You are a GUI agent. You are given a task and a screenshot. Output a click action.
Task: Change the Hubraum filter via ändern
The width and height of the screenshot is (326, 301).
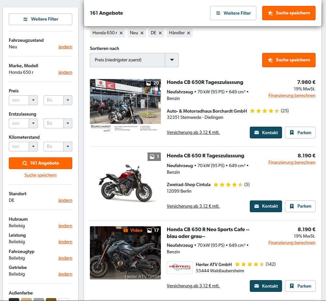[x=65, y=226]
